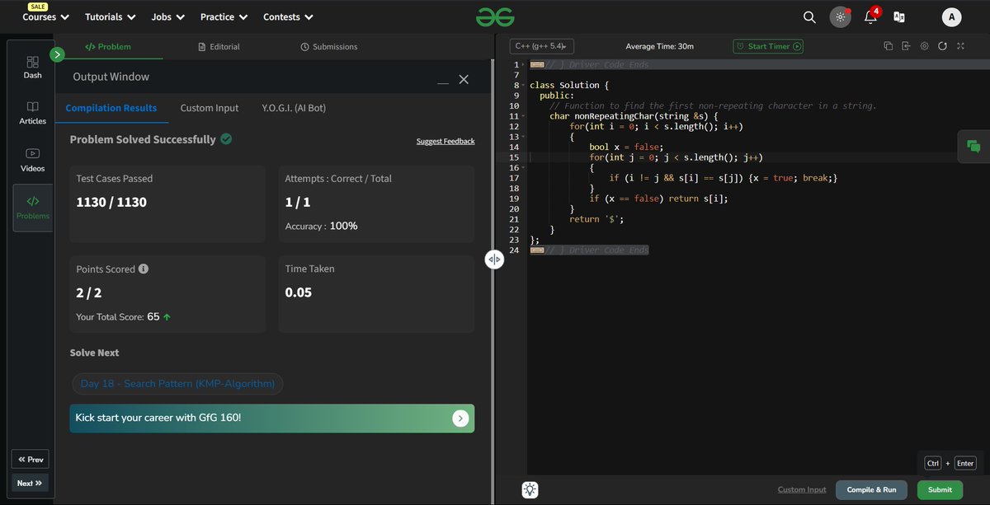This screenshot has width=990, height=505.
Task: Click the Points Scored info icon
Action: click(x=144, y=269)
